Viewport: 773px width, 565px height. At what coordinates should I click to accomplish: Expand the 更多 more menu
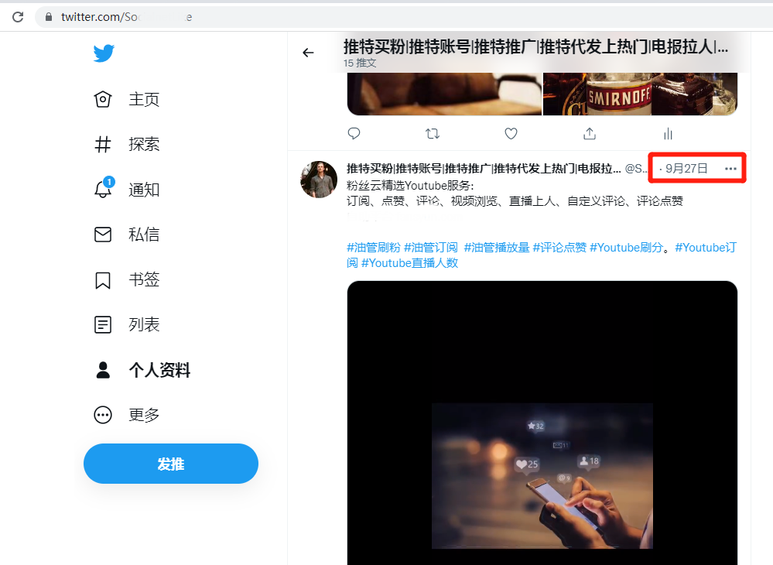tap(127, 415)
